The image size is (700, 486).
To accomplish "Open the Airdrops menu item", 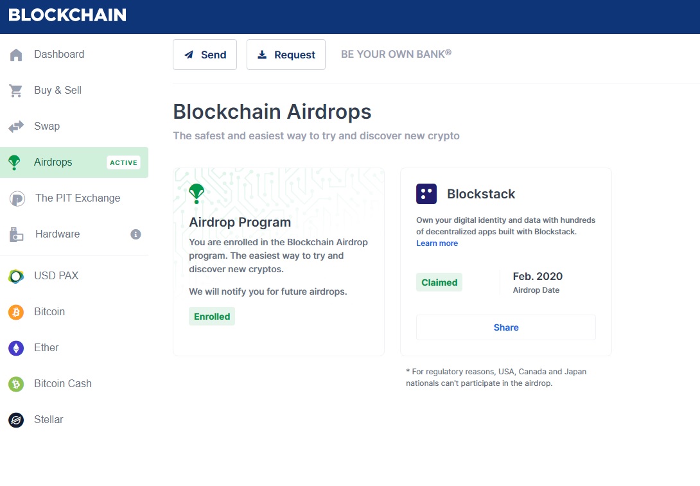I will pos(53,162).
